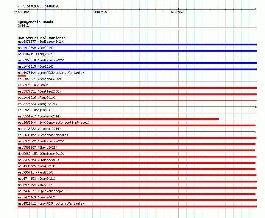Click esv3561967 (Boomsma2014) label
This screenshot has height=218, width=265.
coord(39,116)
